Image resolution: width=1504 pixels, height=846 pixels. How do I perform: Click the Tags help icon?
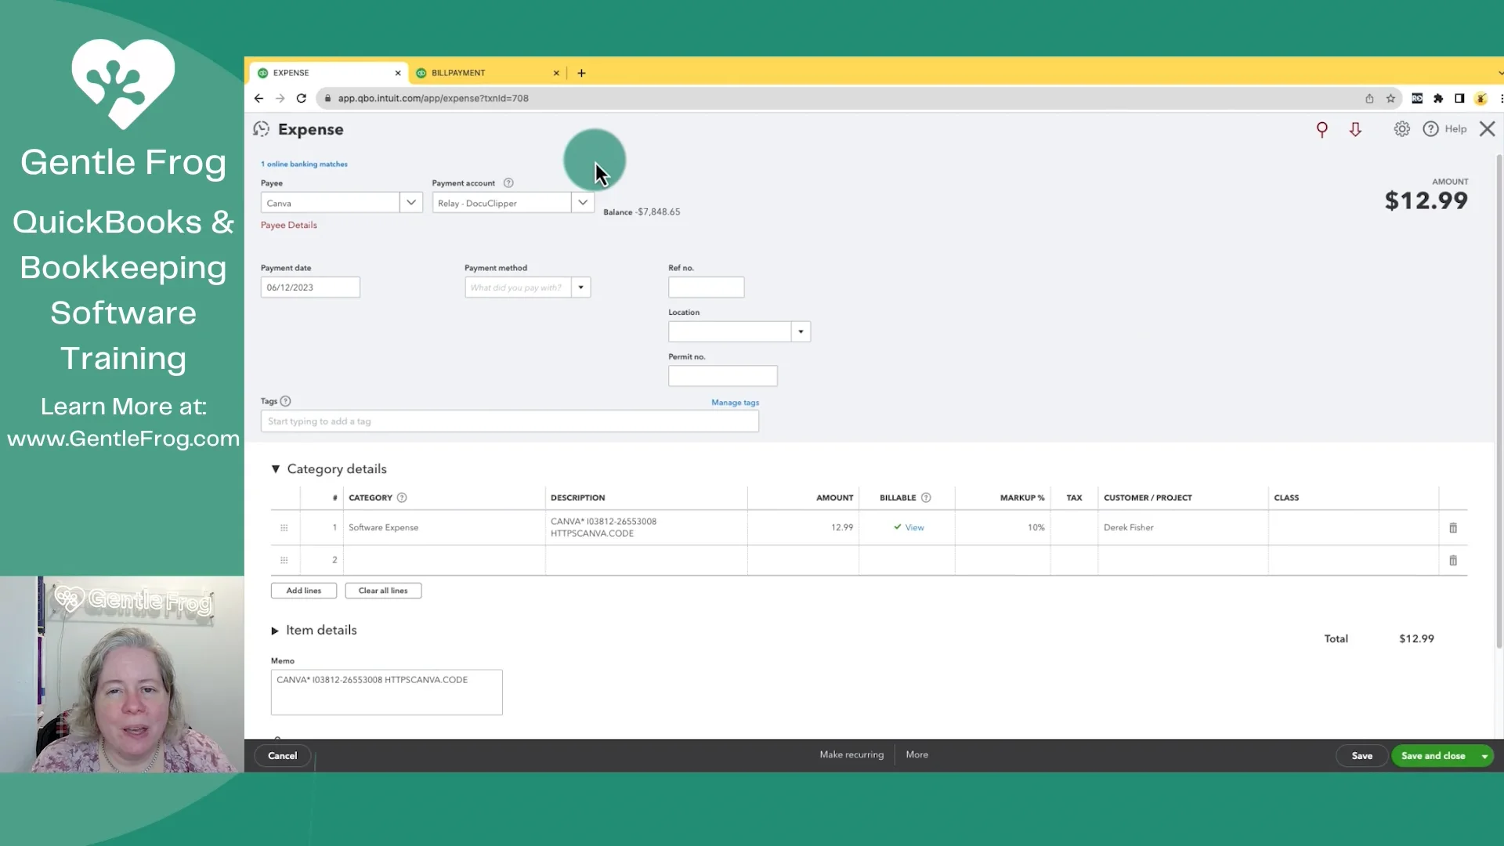[286, 401]
